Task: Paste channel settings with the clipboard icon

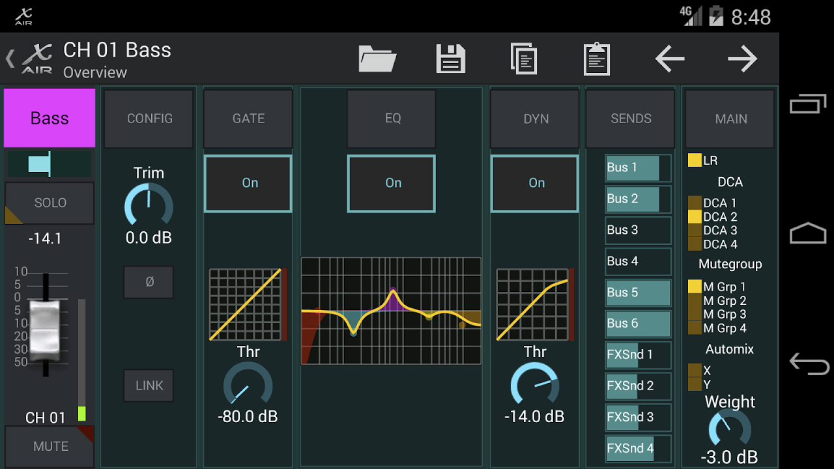Action: coord(597,59)
